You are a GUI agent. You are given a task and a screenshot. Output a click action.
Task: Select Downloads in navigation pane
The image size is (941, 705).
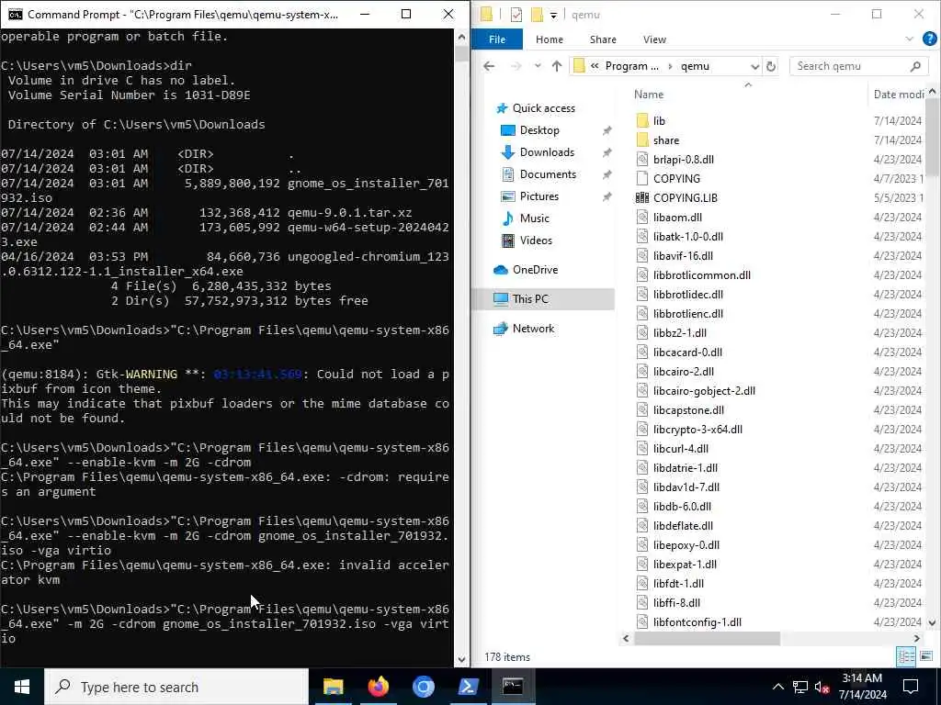click(547, 152)
